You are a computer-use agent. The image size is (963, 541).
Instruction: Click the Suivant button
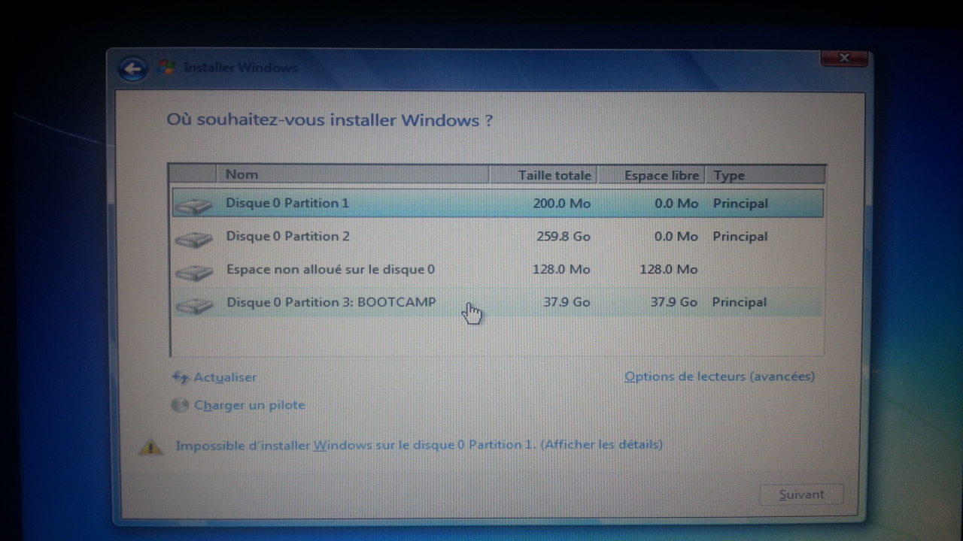point(801,494)
